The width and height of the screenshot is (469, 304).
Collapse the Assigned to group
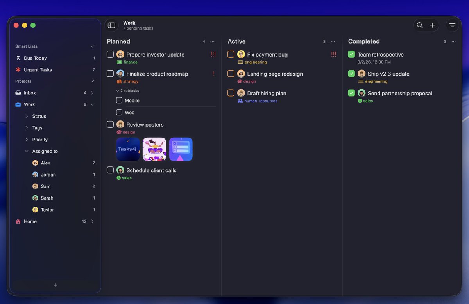27,151
